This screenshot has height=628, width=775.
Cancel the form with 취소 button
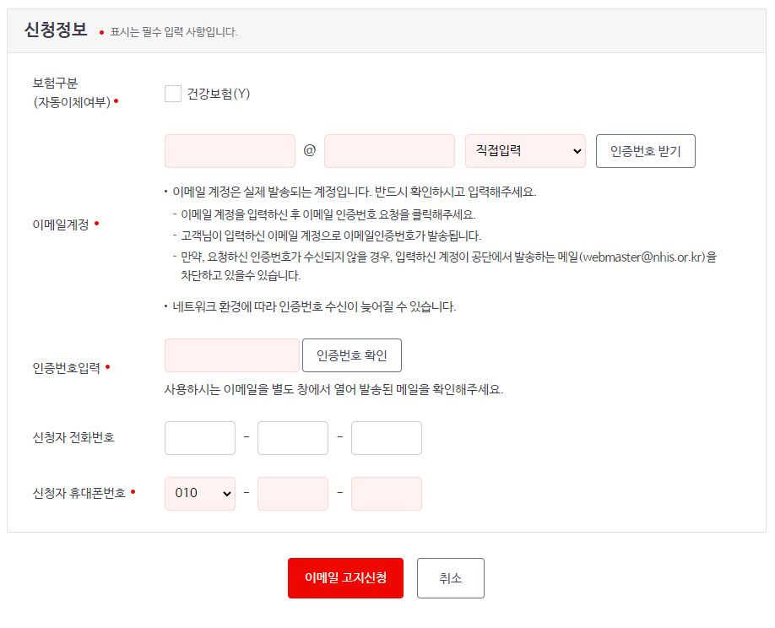click(450, 577)
